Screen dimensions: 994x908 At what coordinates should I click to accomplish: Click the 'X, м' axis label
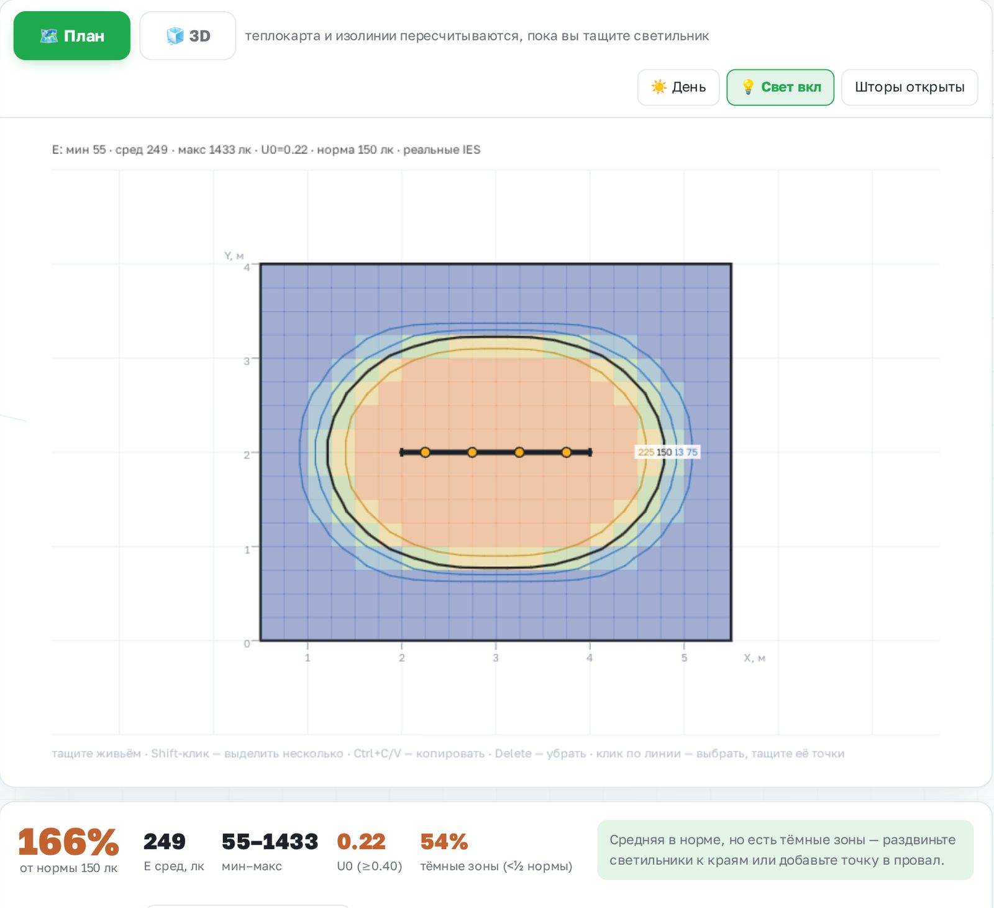click(754, 658)
